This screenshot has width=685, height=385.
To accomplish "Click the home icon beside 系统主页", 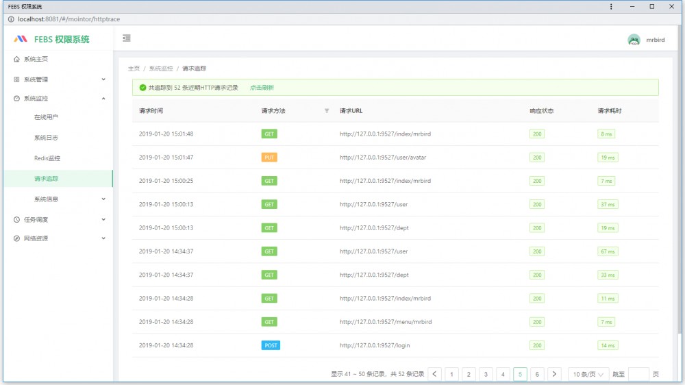I will 16,59.
